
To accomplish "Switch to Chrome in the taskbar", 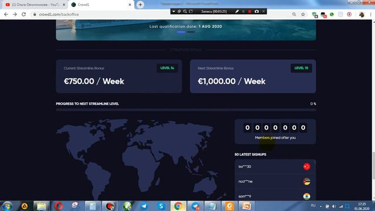I will tap(178, 206).
